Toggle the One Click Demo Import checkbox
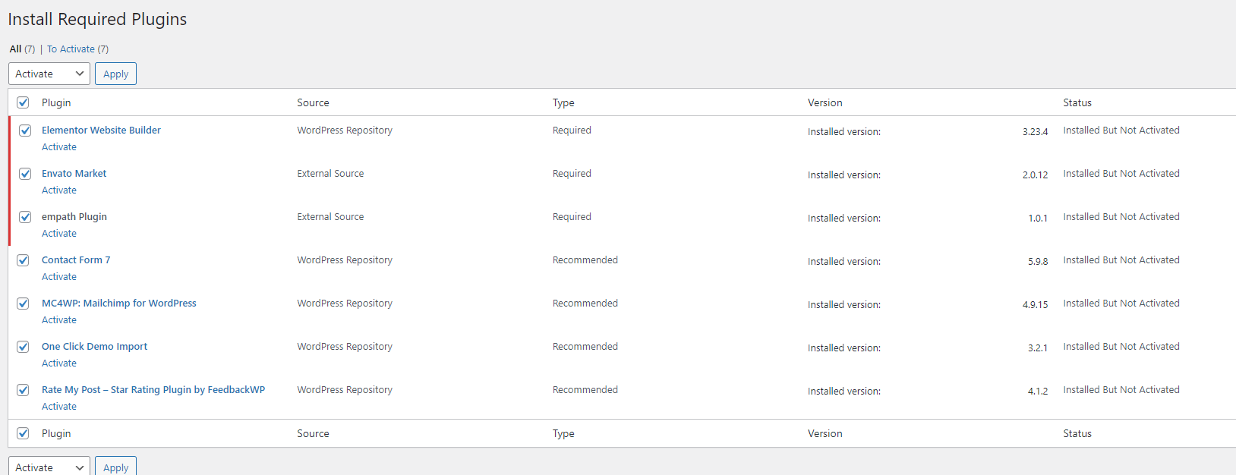 click(24, 347)
